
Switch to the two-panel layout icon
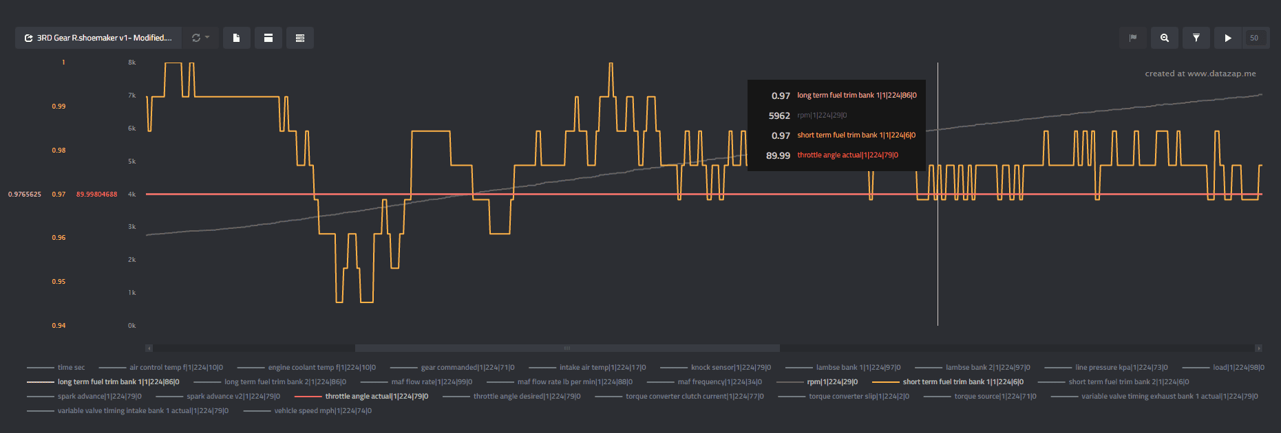coord(268,38)
